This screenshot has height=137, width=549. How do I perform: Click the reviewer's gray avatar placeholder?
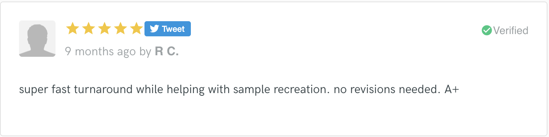pyautogui.click(x=37, y=39)
